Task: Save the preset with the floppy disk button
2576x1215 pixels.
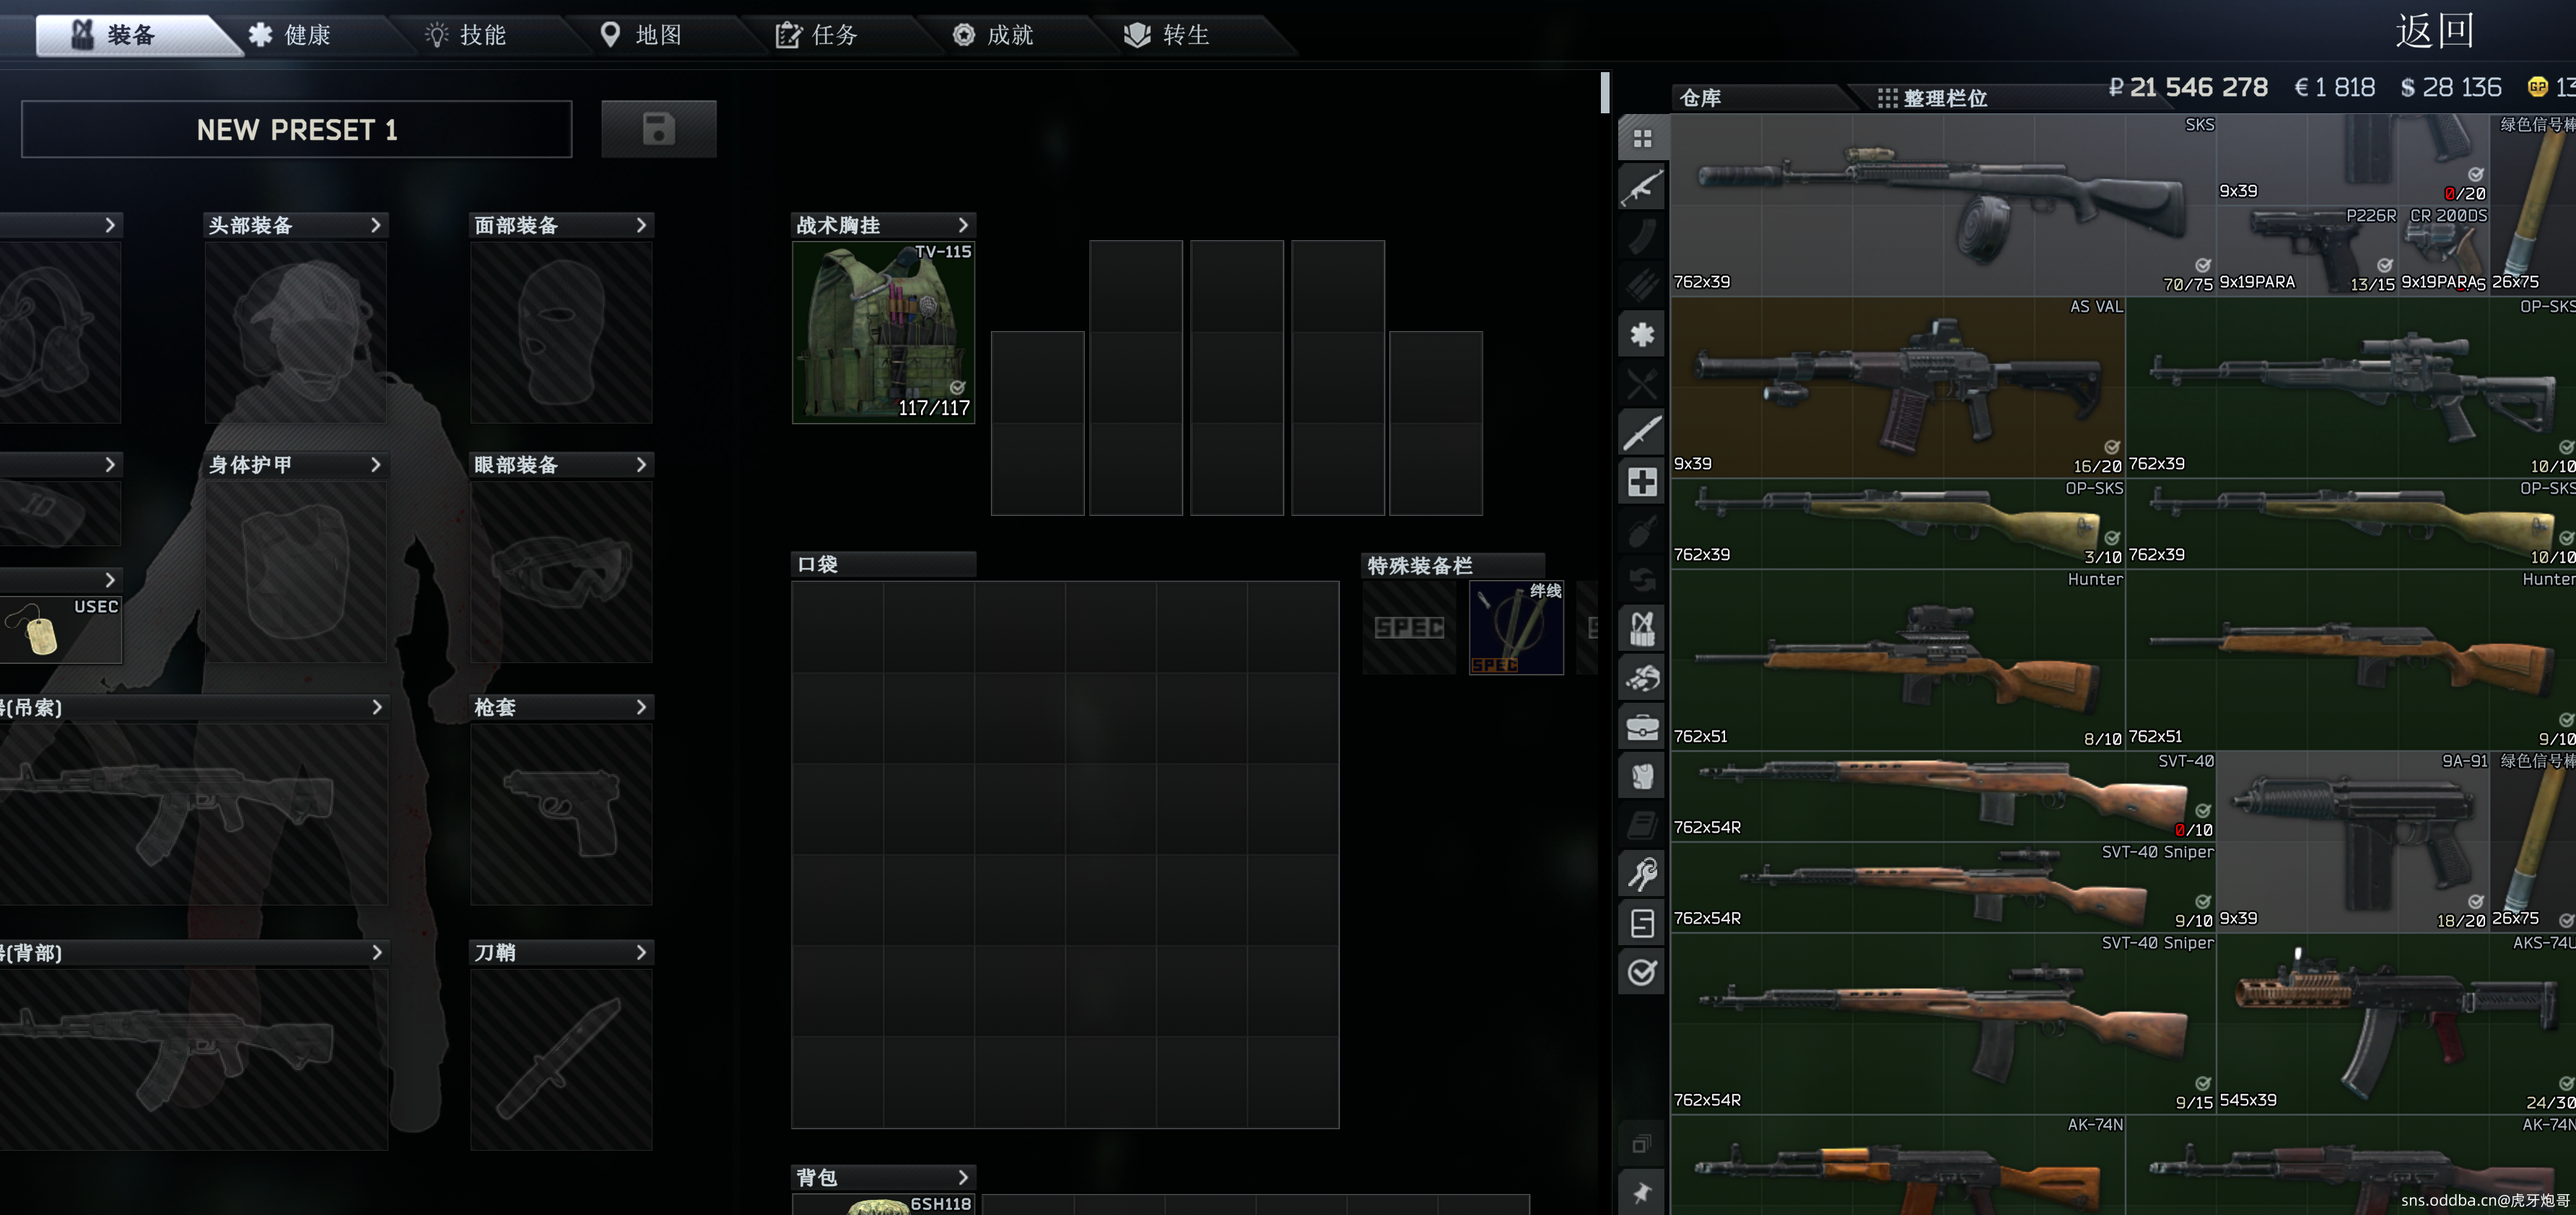Action: 658,128
